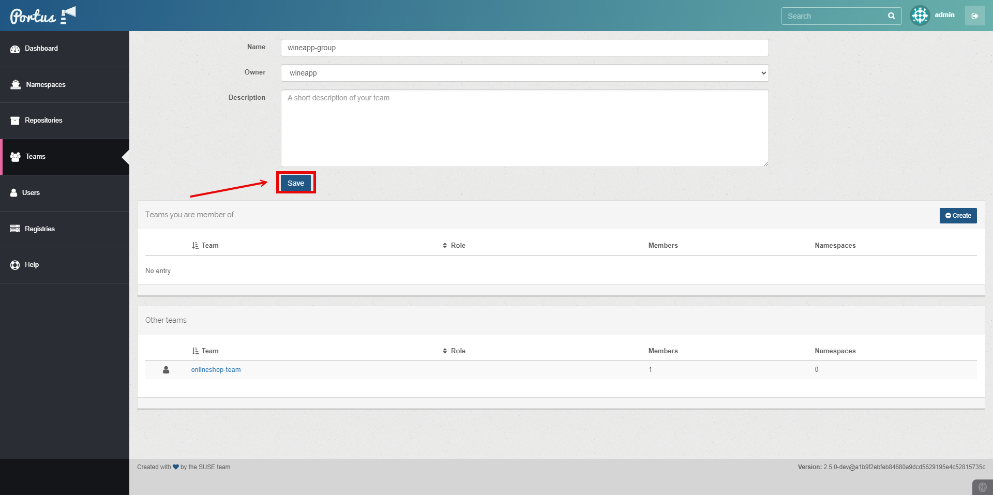Toggle the Create team form button
Image resolution: width=993 pixels, height=495 pixels.
click(958, 216)
